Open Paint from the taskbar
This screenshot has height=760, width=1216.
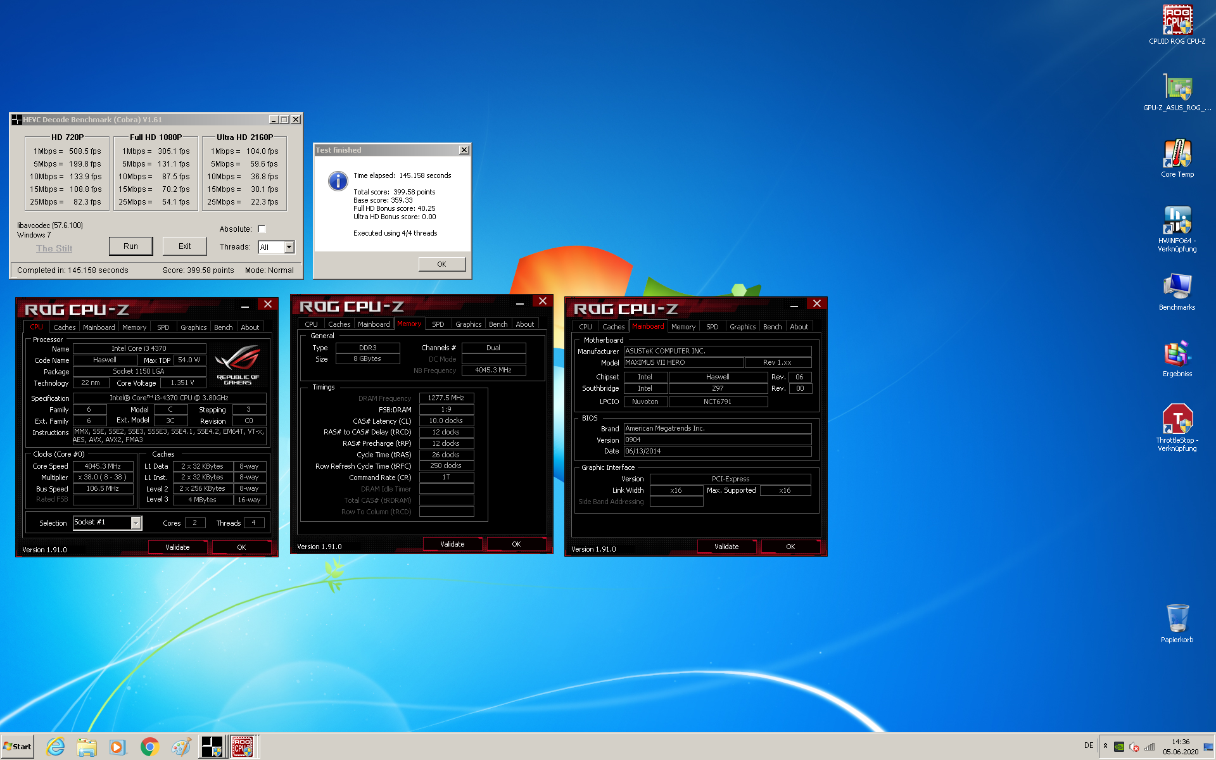tap(181, 747)
